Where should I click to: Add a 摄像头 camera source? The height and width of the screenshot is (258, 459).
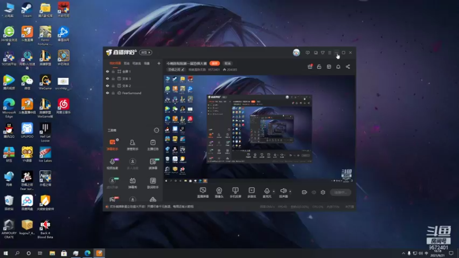(219, 193)
